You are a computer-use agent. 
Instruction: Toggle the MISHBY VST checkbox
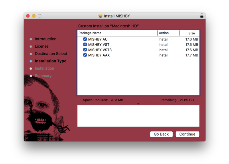85,44
